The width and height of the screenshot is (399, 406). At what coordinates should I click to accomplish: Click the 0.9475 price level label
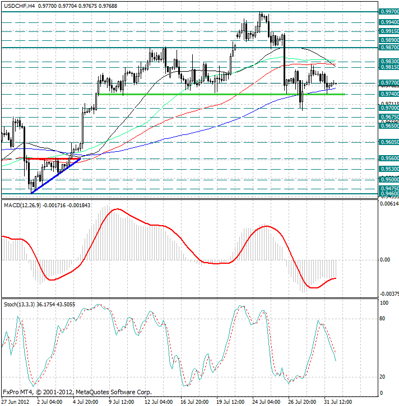click(x=389, y=189)
